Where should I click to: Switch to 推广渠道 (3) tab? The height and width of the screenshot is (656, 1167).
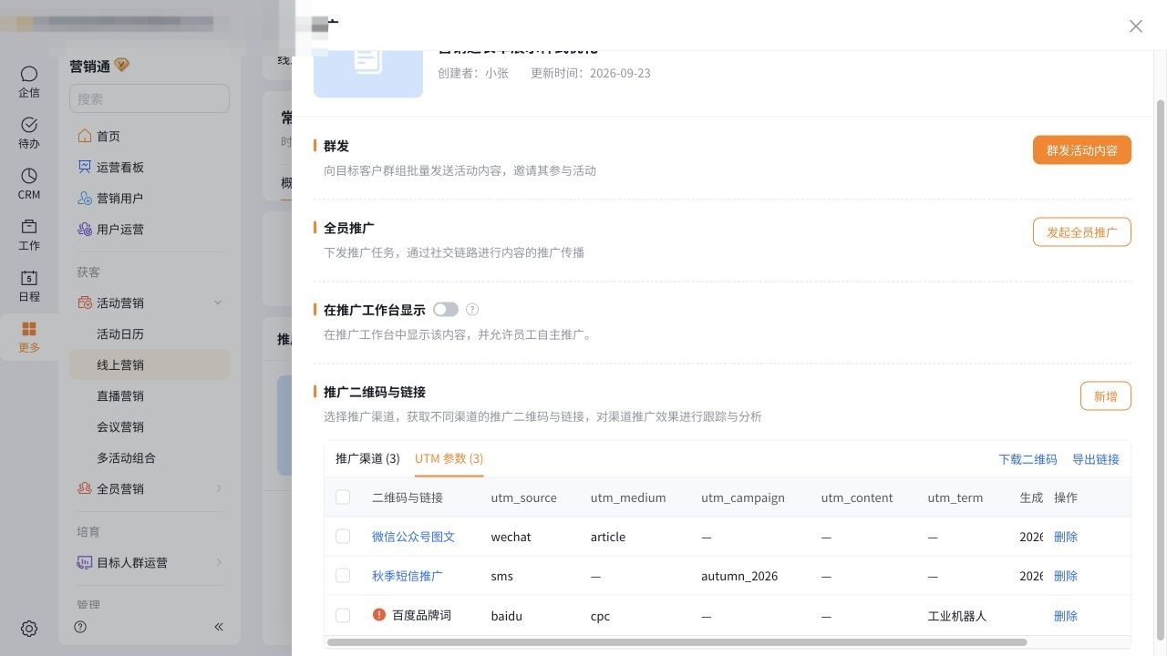coord(367,458)
